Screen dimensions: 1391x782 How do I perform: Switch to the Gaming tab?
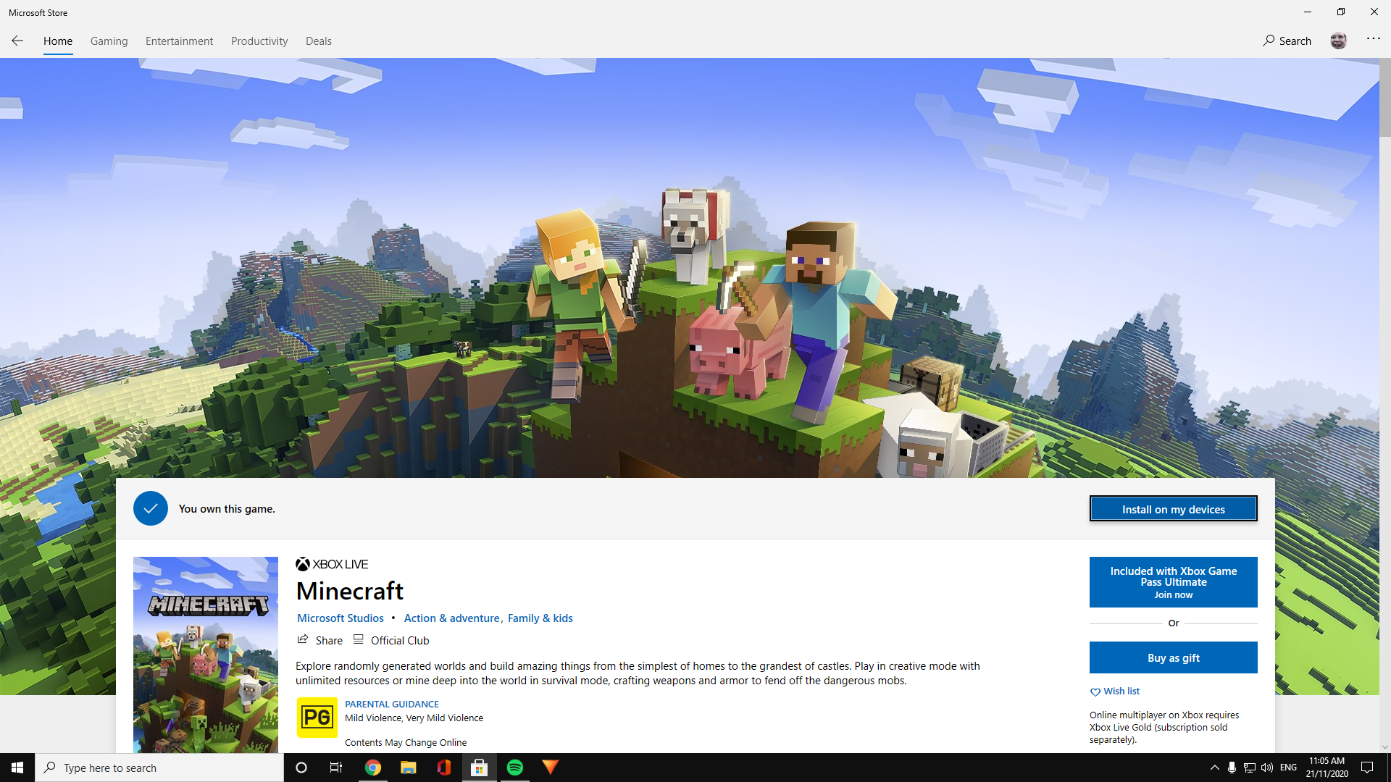109,41
